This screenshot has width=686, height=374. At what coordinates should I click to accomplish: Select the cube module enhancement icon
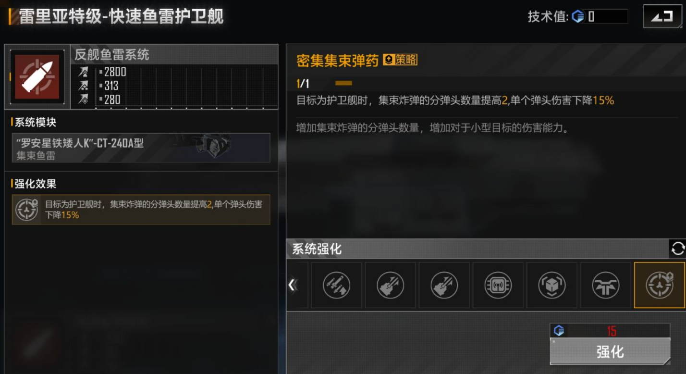point(551,285)
